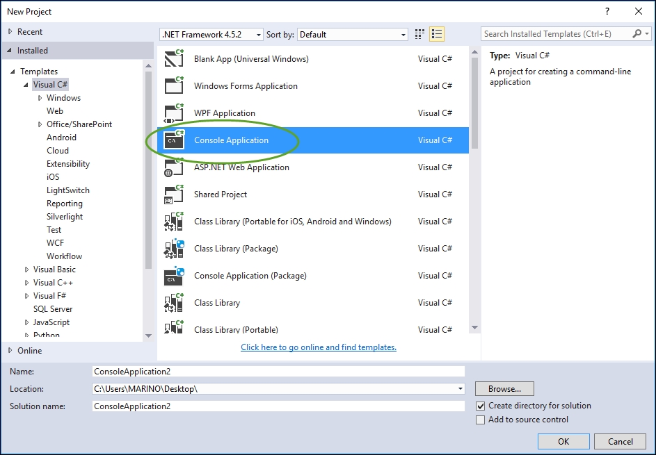Screen dimensions: 656x455
Task: Click the Cancel button
Action: pos(620,441)
